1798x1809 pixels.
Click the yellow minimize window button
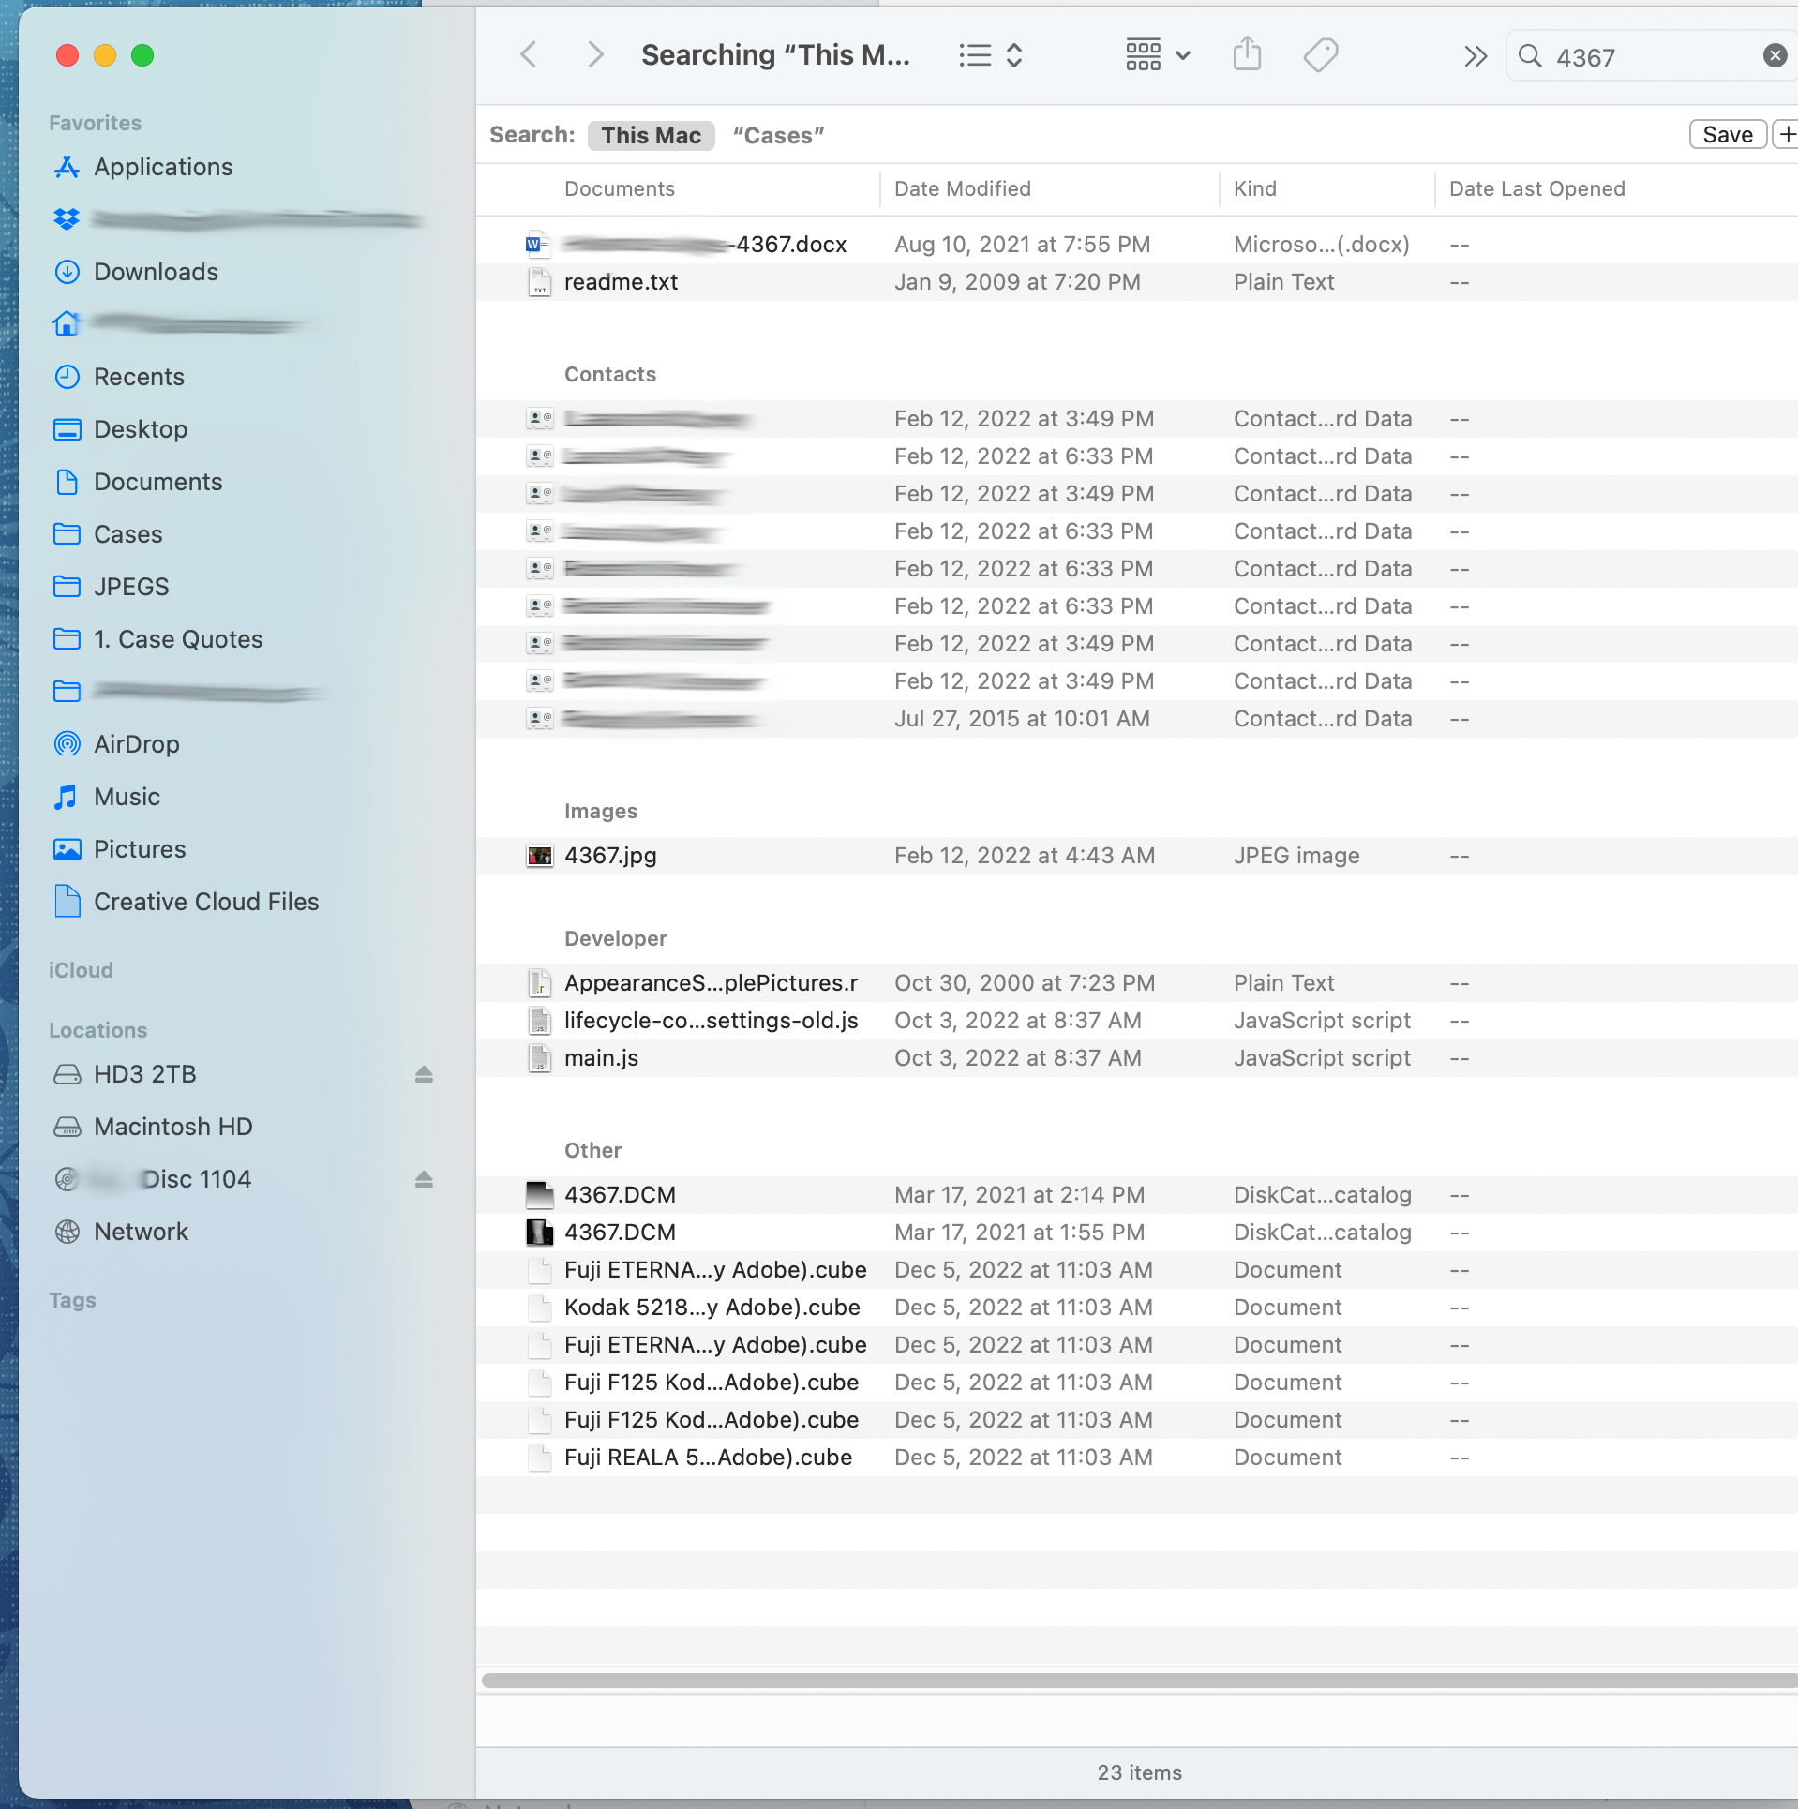105,55
